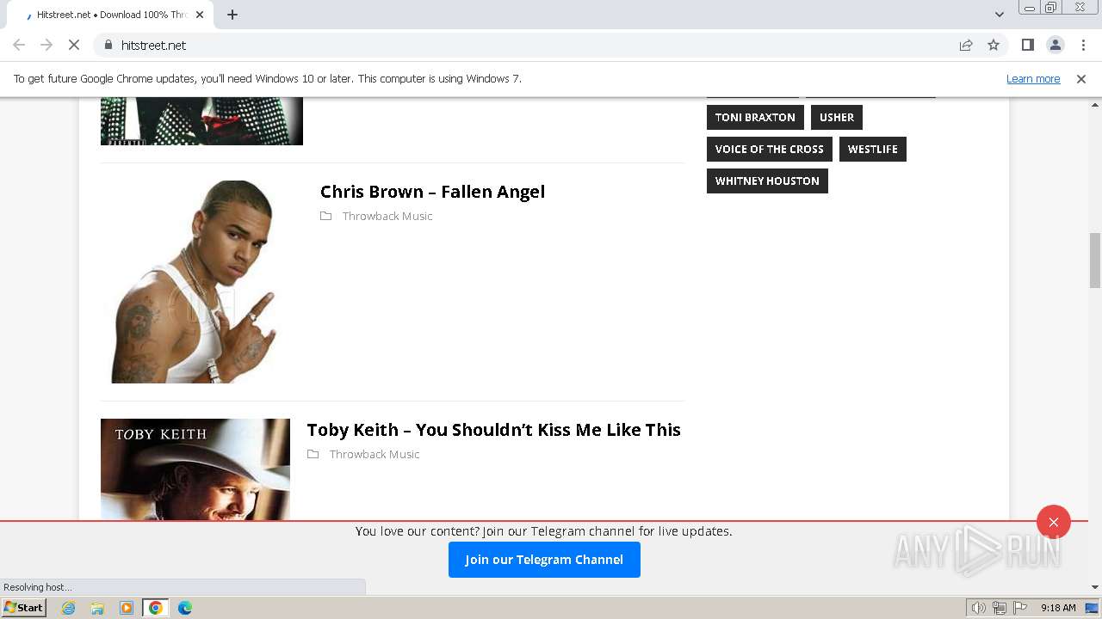View site information lock icon
Screen dimensions: 1102x619
click(x=108, y=45)
